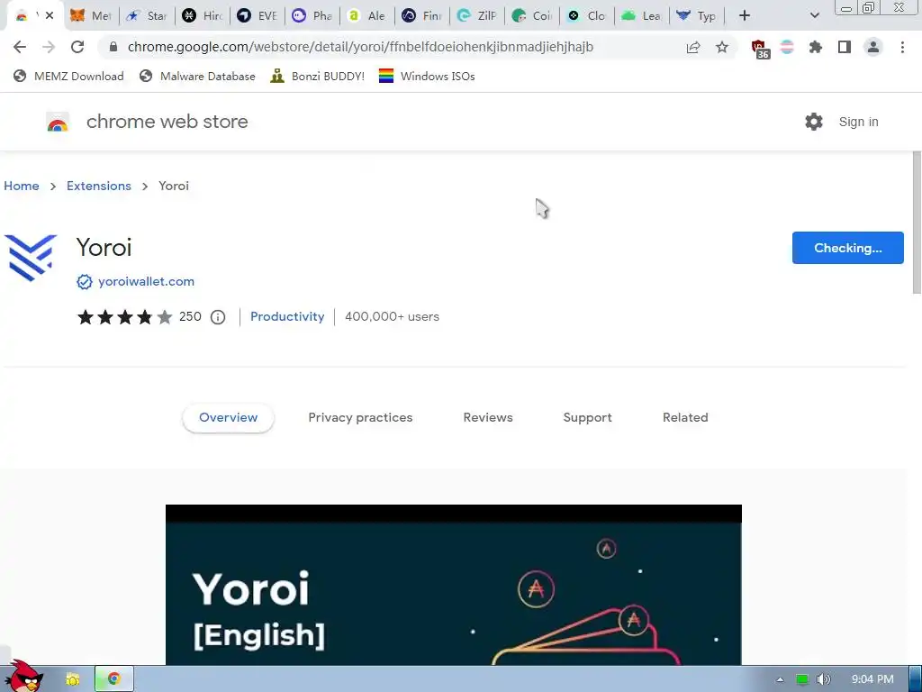
Task: Click the Yoroi extension logo
Action: tap(31, 258)
